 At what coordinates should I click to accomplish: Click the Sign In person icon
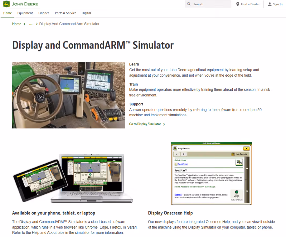(x=270, y=4)
